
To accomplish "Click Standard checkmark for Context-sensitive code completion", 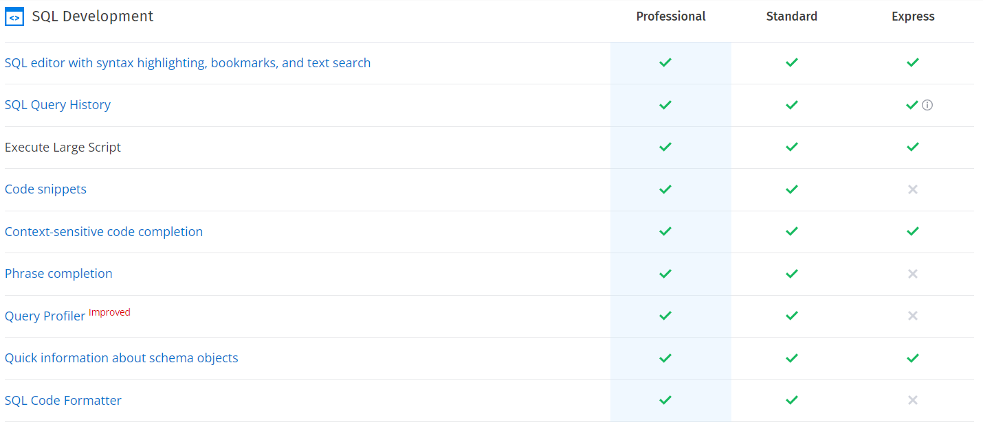I will (791, 231).
